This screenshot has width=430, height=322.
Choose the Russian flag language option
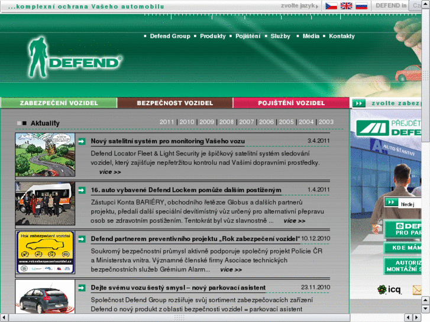coord(361,6)
